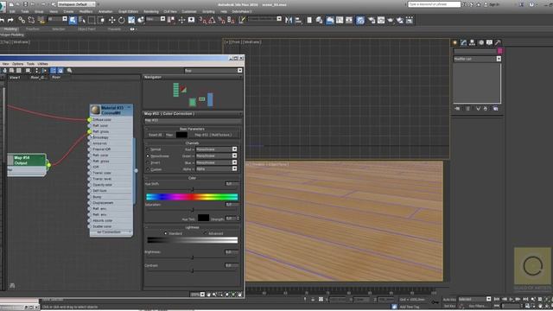The width and height of the screenshot is (553, 311).
Task: Open the Display command panel tab
Action: tap(490, 42)
